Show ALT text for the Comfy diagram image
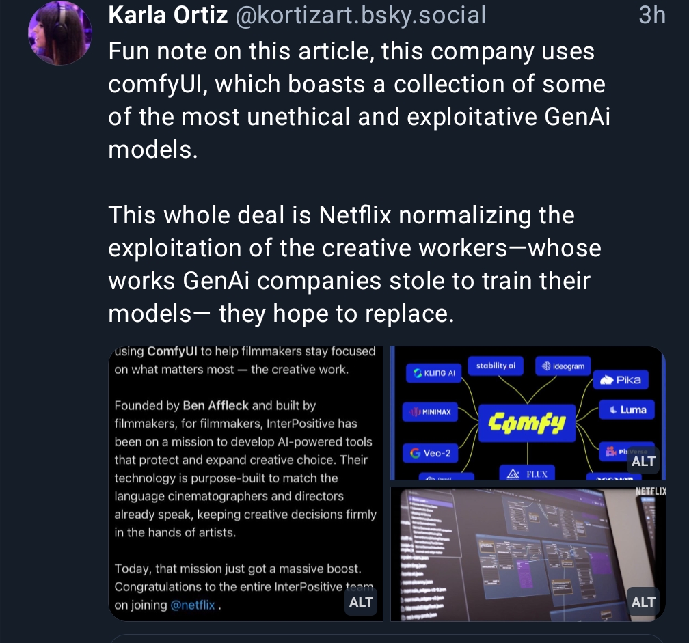Viewport: 689px width, 643px height. point(643,461)
